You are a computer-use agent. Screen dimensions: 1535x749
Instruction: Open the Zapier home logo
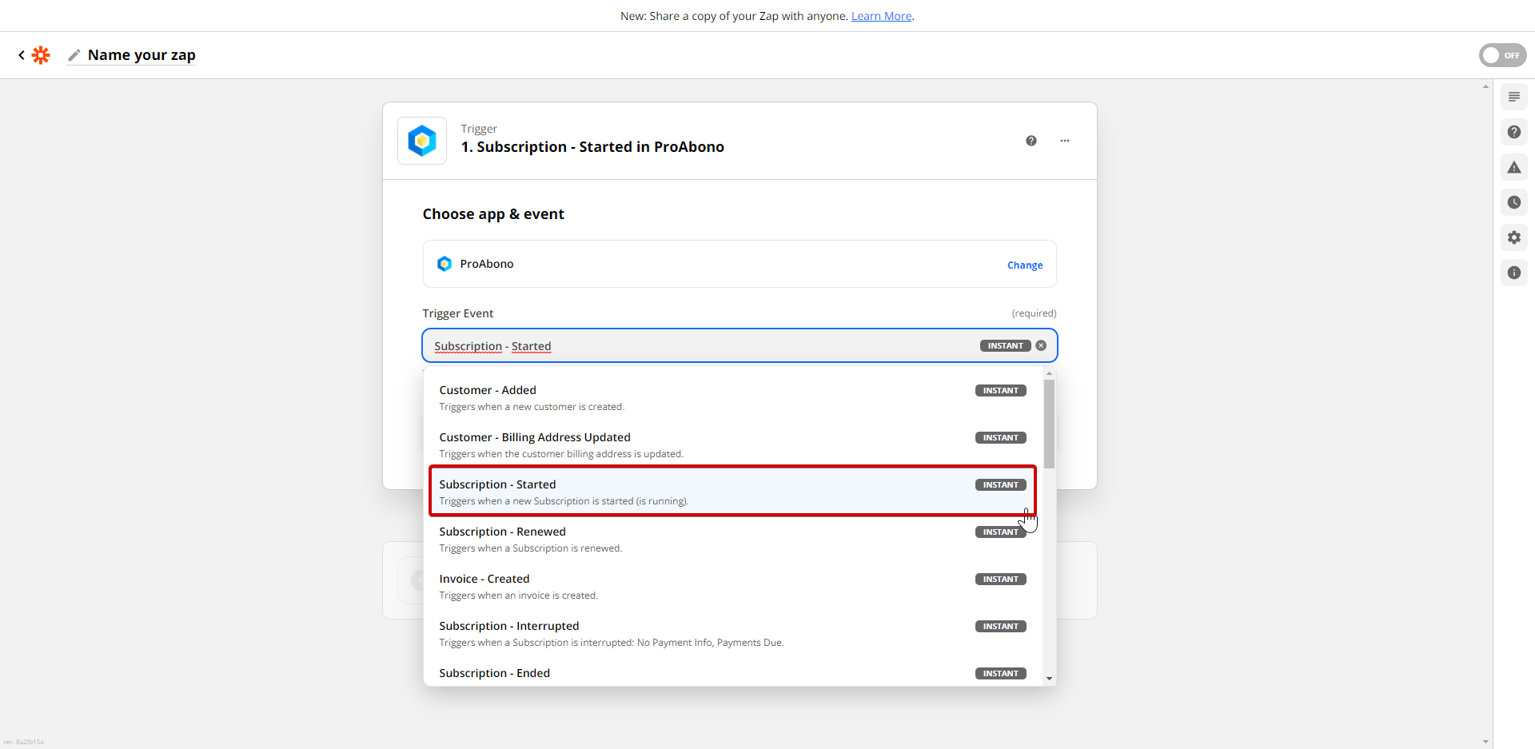point(41,55)
